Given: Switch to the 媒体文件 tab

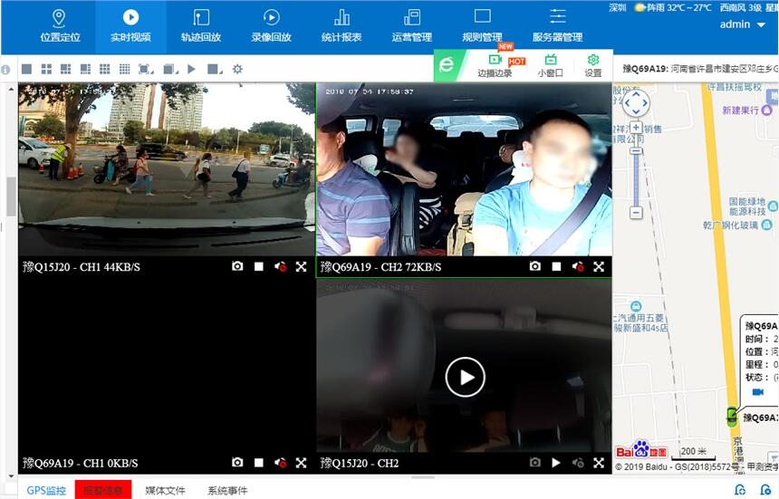Looking at the screenshot, I should point(165,490).
